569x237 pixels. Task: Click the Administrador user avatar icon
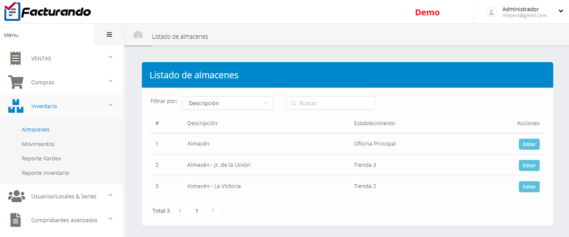point(491,12)
